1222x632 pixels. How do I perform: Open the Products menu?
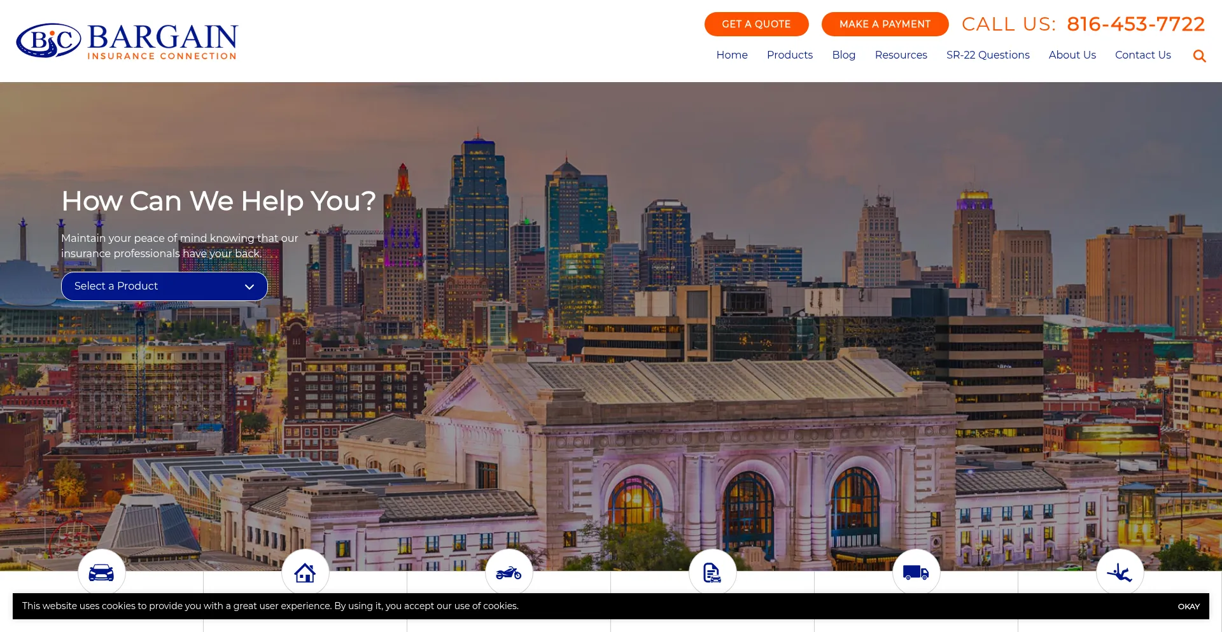click(789, 55)
